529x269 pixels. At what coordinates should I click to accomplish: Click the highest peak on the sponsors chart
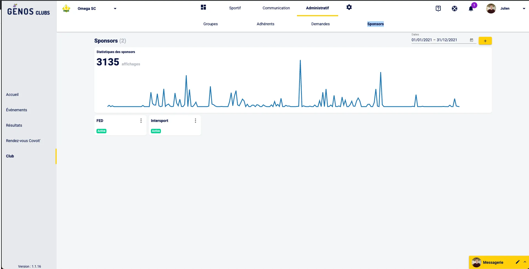pyautogui.click(x=300, y=61)
